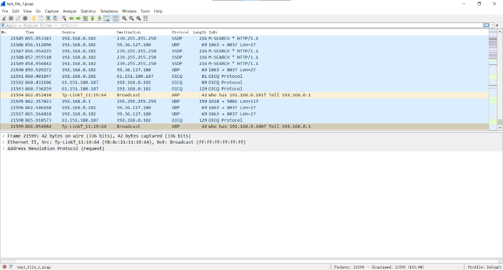Click the find packet magnifier icon

[x=64, y=18]
